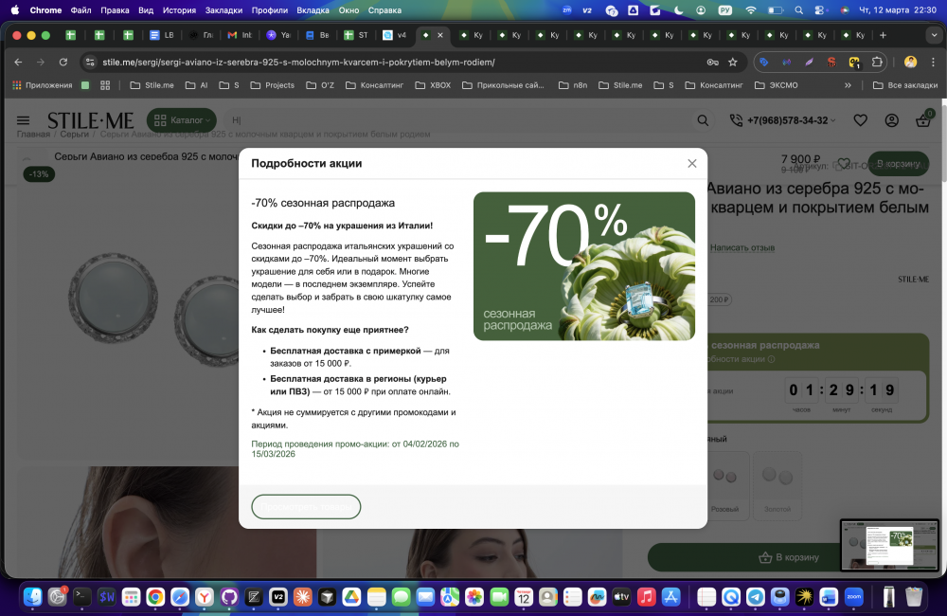The width and height of the screenshot is (947, 616).
Task: Open the shopping cart icon
Action: pyautogui.click(x=922, y=120)
